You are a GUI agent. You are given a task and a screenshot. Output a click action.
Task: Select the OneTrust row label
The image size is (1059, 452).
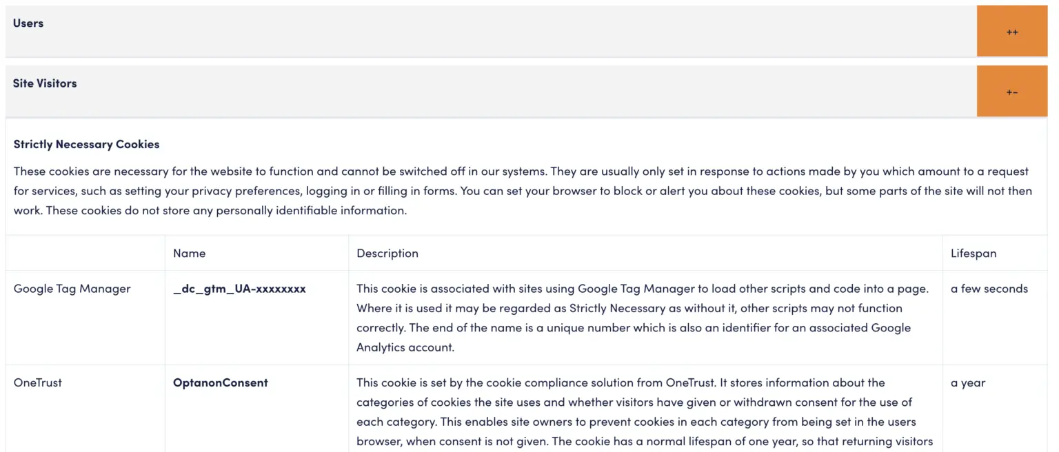click(x=38, y=382)
